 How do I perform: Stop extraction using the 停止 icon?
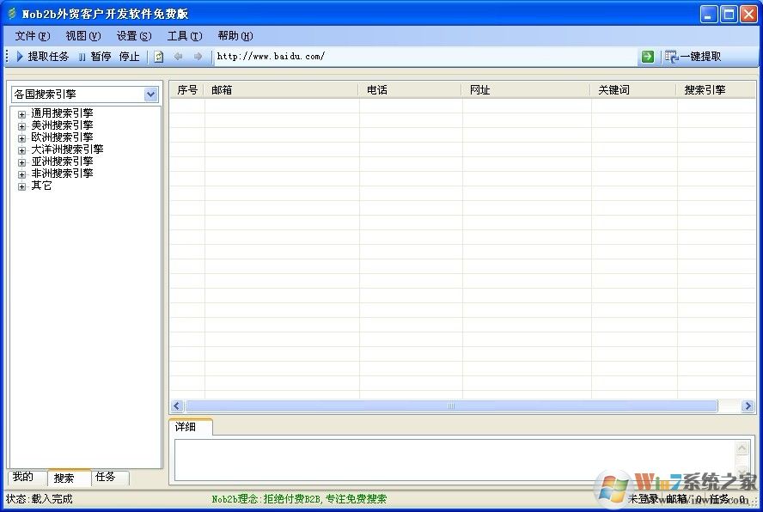(x=129, y=57)
